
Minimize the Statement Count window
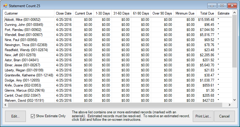tap(212, 5)
